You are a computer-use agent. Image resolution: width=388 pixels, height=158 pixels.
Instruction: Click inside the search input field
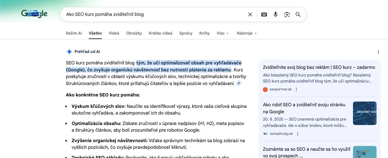(153, 14)
